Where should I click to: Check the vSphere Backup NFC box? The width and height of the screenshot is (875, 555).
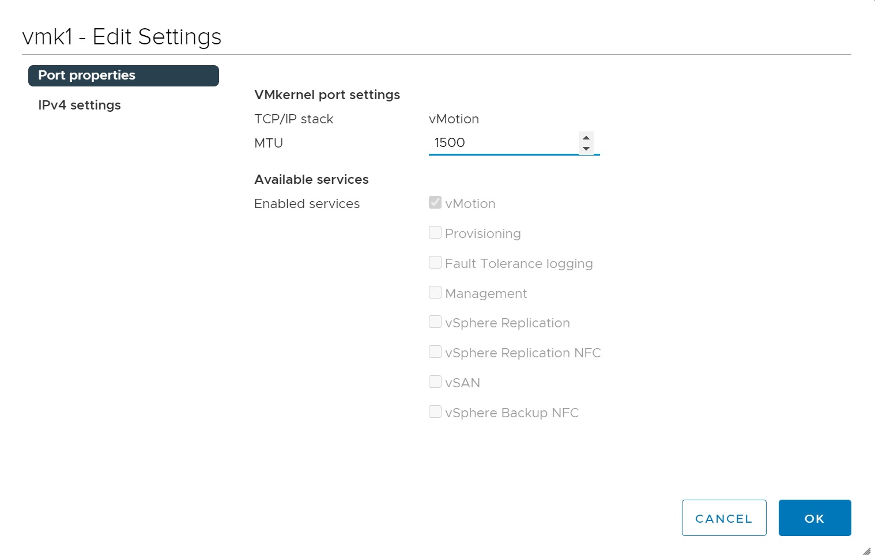pos(435,412)
